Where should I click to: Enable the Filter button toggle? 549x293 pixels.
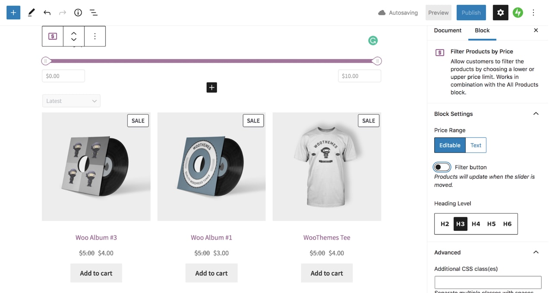click(x=442, y=167)
